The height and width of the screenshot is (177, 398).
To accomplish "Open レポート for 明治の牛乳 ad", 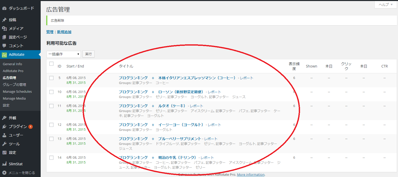I will pyautogui.click(x=207, y=158).
